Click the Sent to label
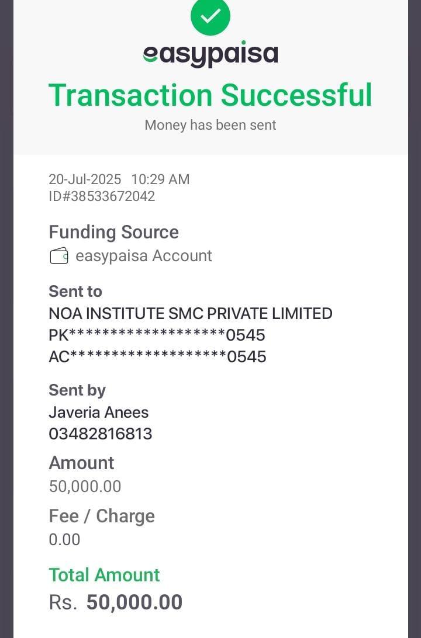421x638 pixels. pyautogui.click(x=75, y=291)
